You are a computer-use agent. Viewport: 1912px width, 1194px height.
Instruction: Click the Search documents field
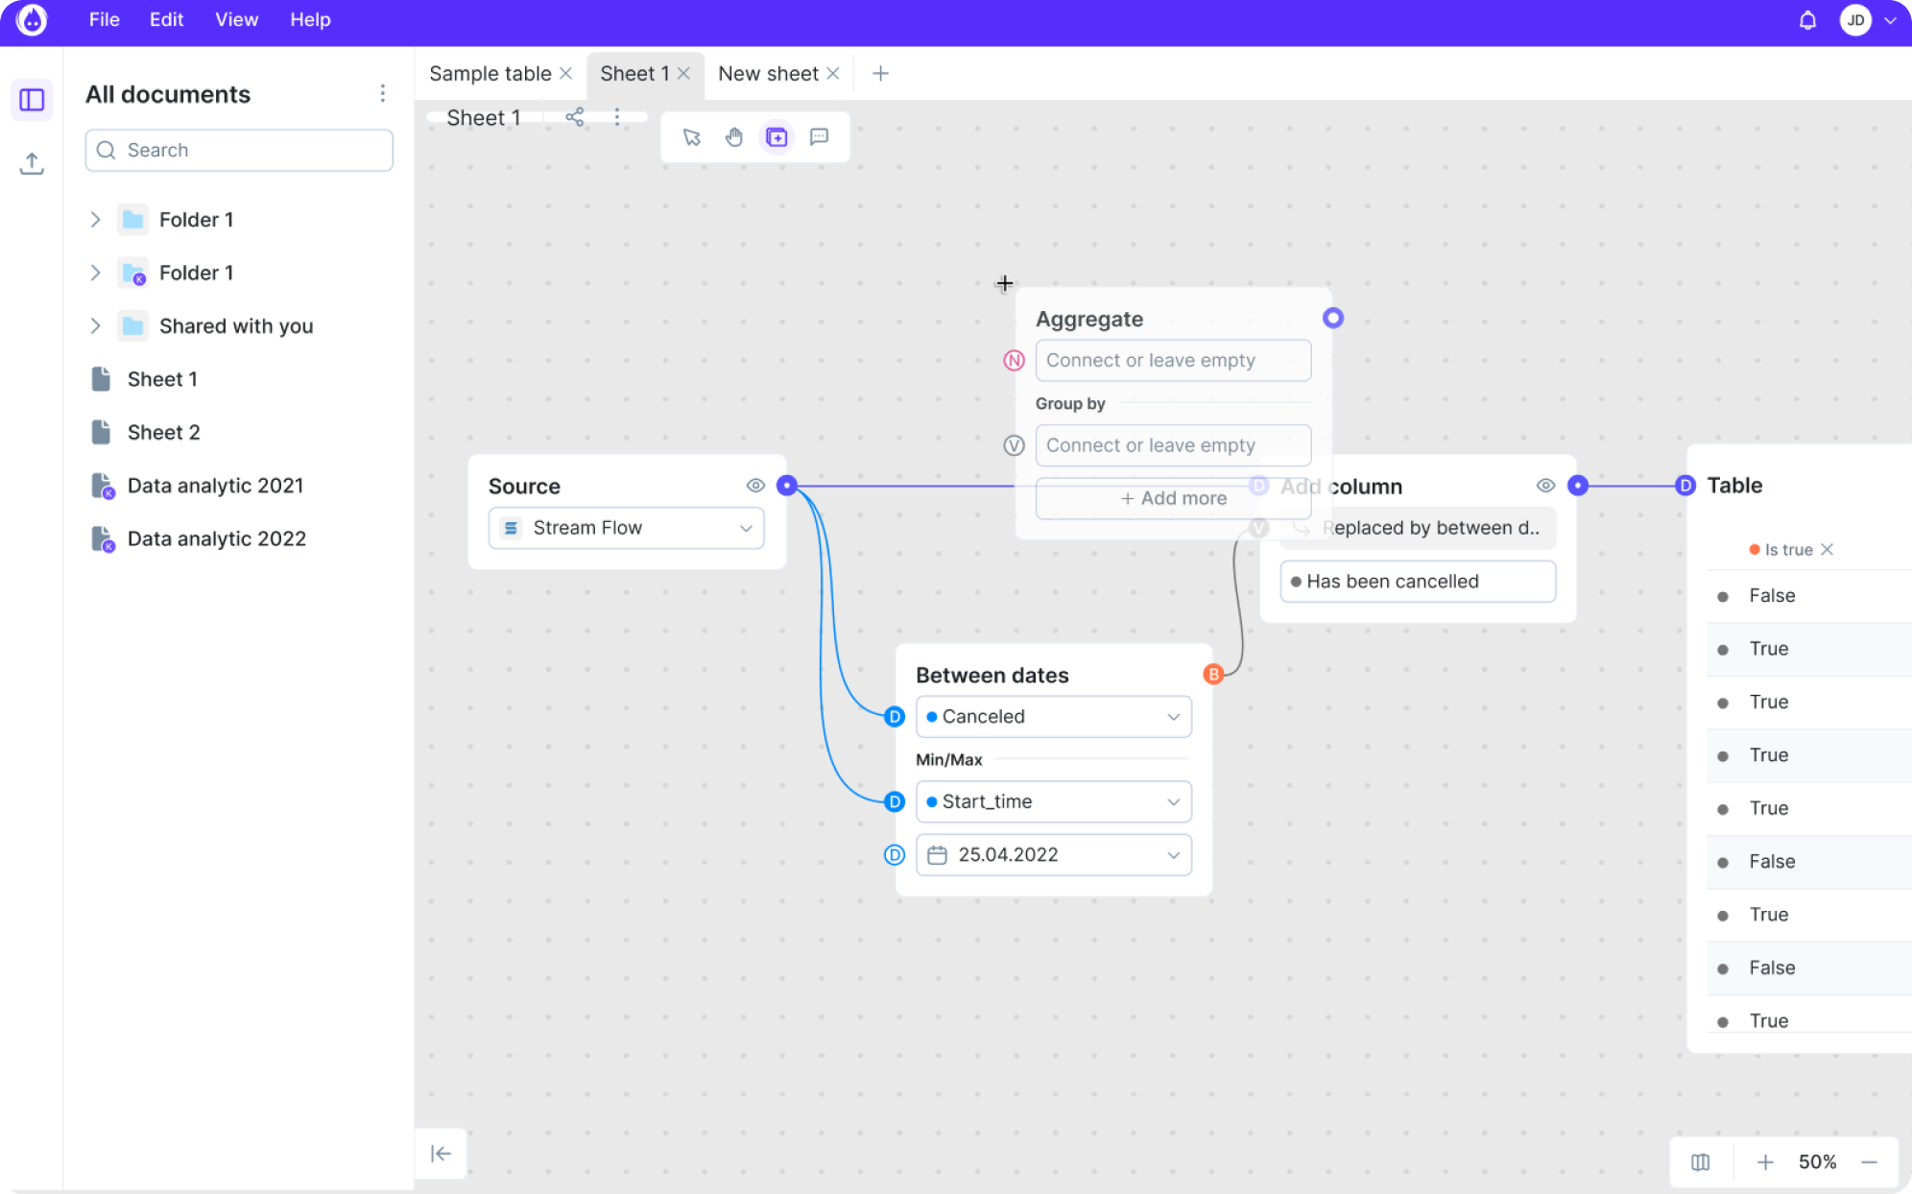click(x=240, y=151)
